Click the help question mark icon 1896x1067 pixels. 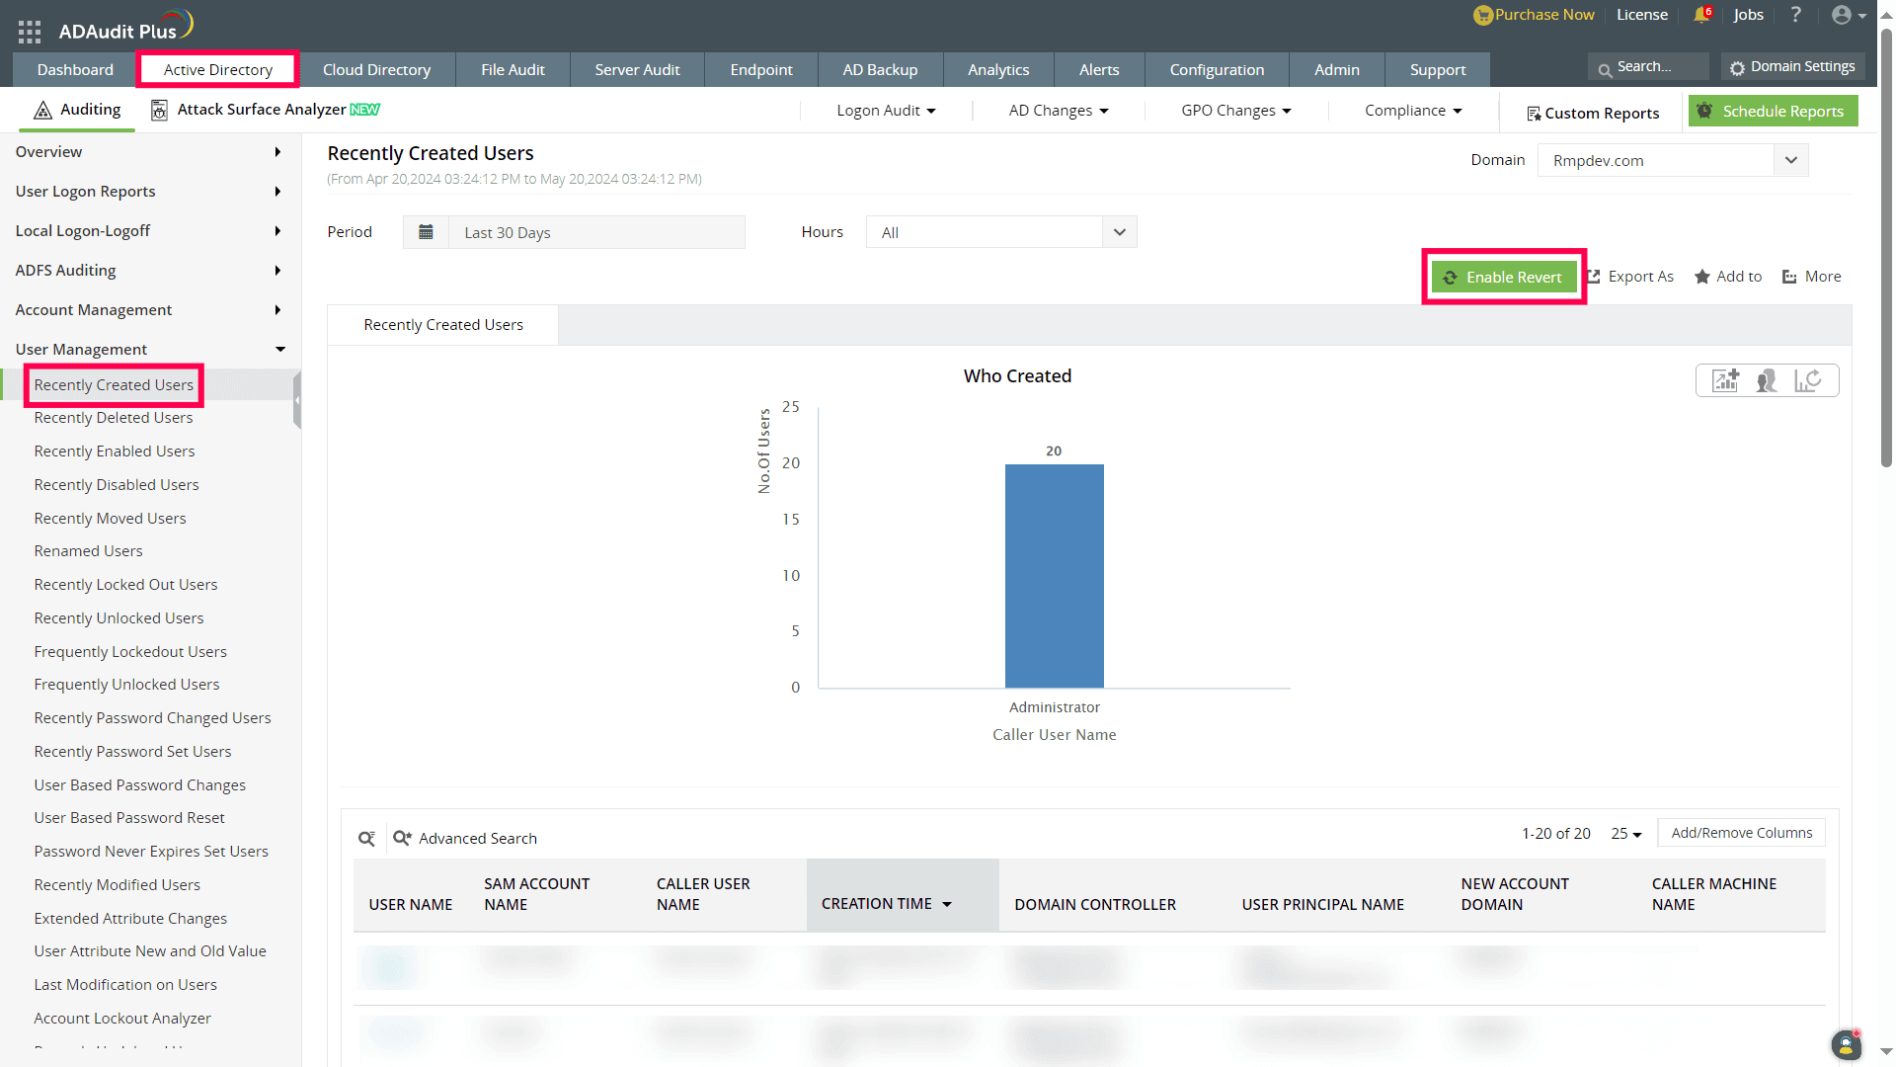[x=1796, y=15]
